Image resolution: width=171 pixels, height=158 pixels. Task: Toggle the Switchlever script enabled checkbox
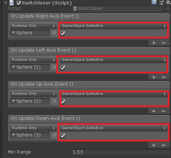(x=19, y=3)
